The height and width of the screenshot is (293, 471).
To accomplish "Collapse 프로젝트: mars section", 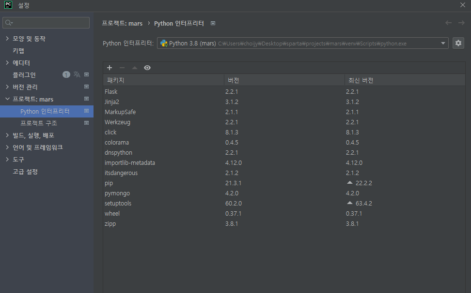I will [x=7, y=99].
